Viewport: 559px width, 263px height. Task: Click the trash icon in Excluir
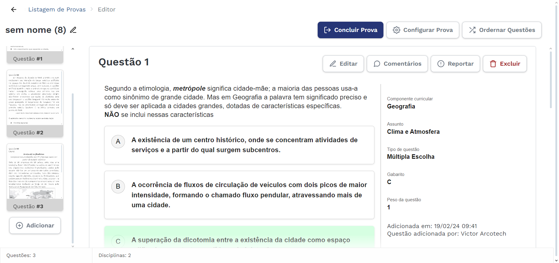[x=493, y=64]
